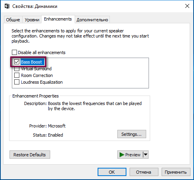Viewport: 194px width, 180px height.
Task: Confirm with the OK button
Action: click(x=112, y=172)
